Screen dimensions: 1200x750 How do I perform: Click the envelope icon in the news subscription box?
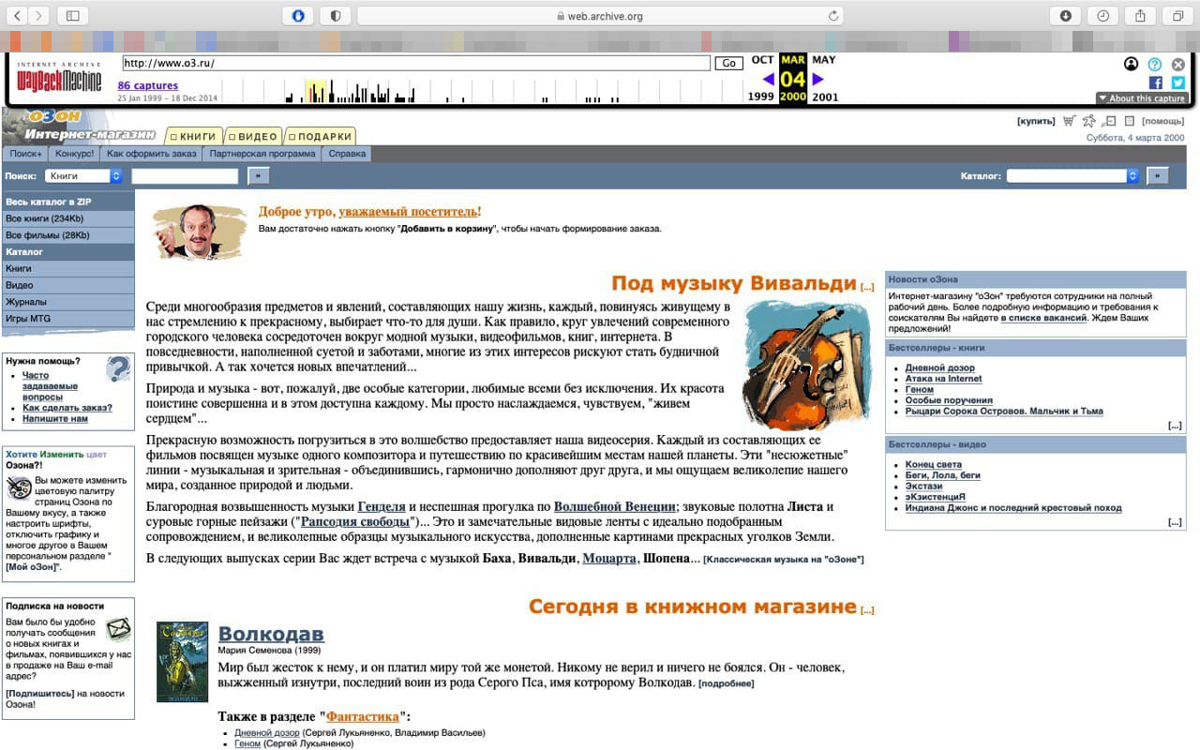pos(118,628)
